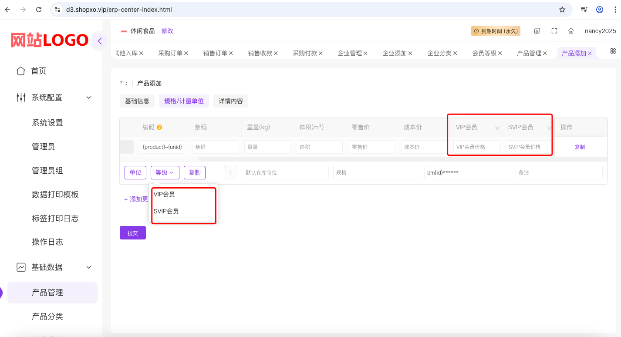
Task: Click the home icon in the header
Action: (x=571, y=31)
